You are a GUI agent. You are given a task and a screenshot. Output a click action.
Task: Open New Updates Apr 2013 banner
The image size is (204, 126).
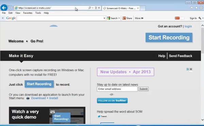(x=125, y=72)
